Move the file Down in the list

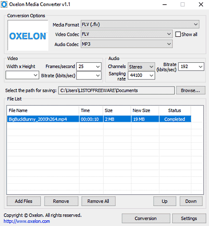[x=191, y=201]
